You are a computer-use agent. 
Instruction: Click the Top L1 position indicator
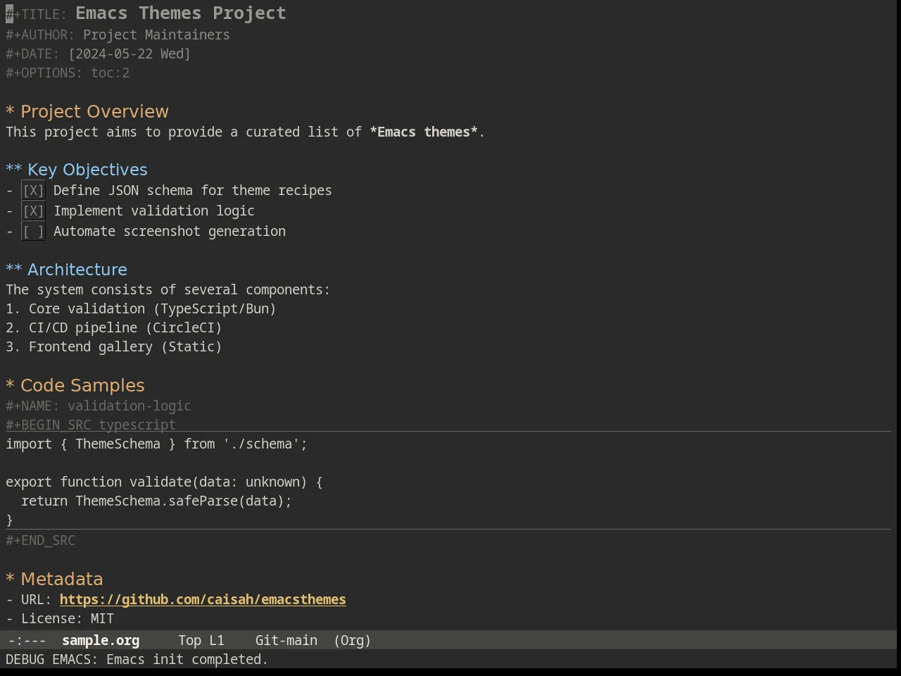201,641
